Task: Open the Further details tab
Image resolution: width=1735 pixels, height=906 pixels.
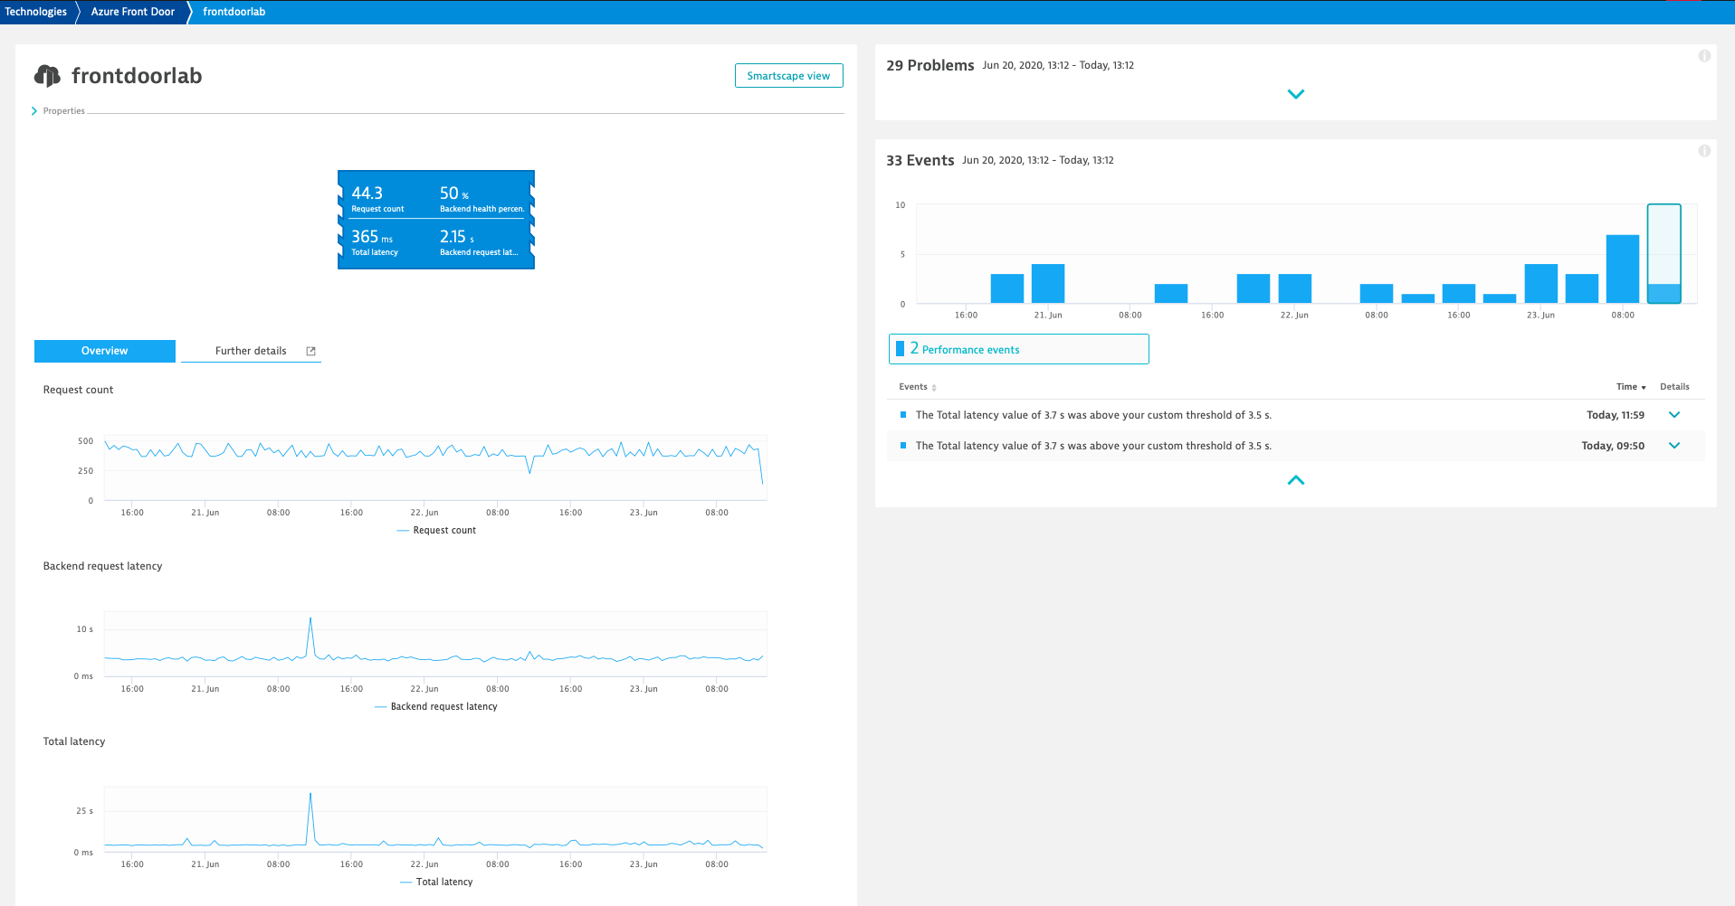Action: click(x=251, y=351)
